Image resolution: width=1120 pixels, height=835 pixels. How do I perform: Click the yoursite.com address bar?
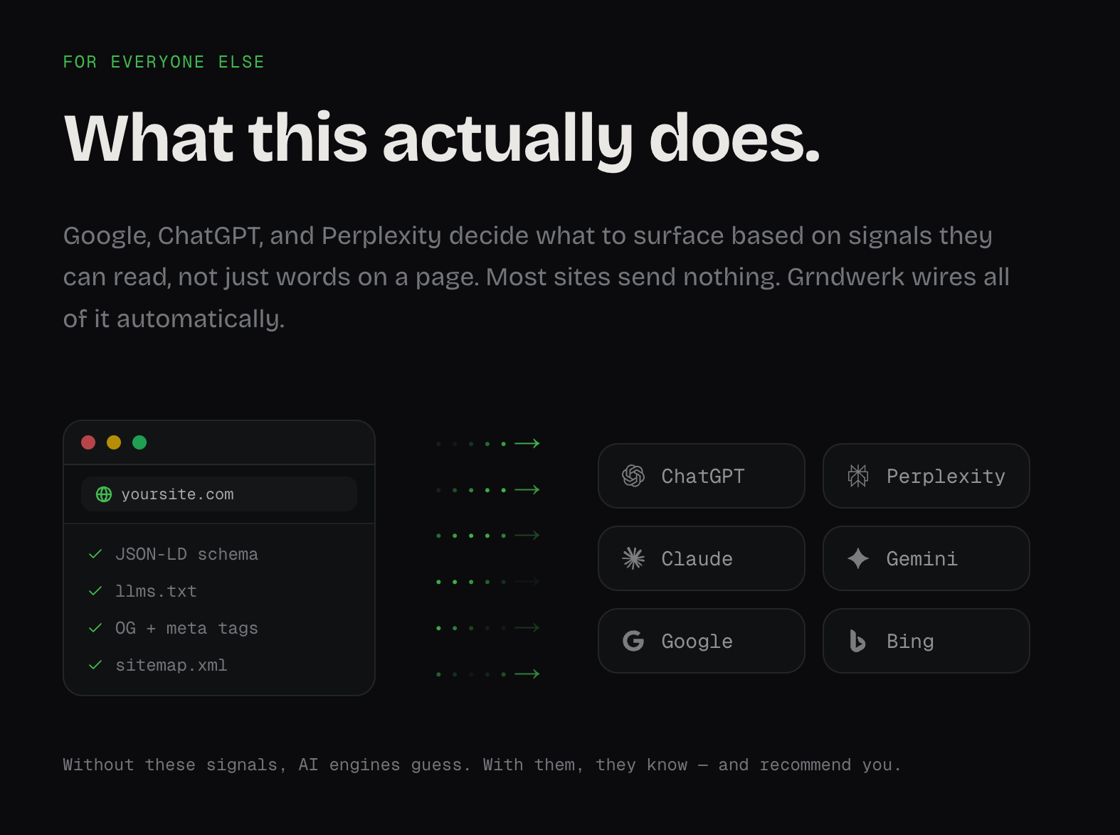[x=219, y=494]
